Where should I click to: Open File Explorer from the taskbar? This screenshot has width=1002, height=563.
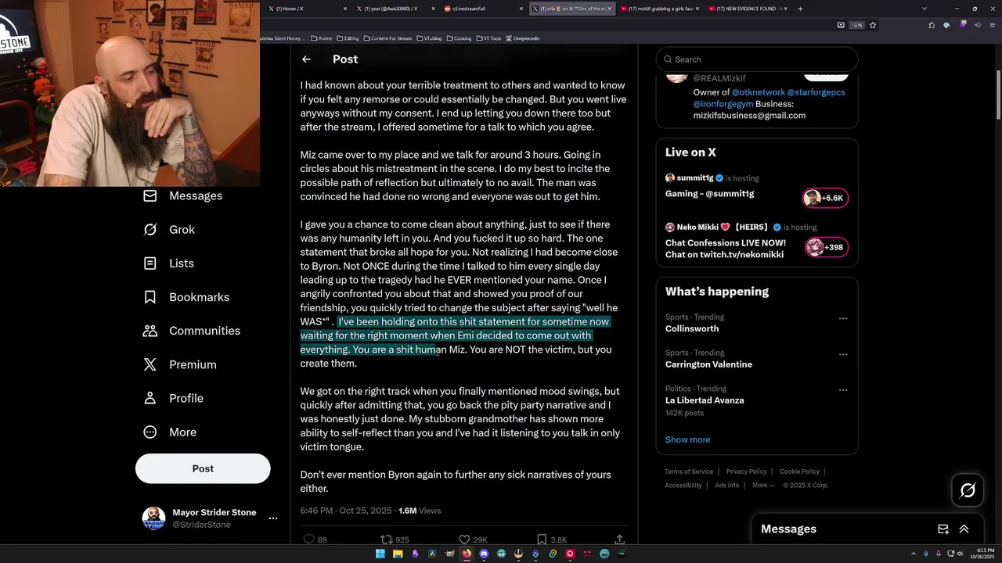pyautogui.click(x=398, y=554)
